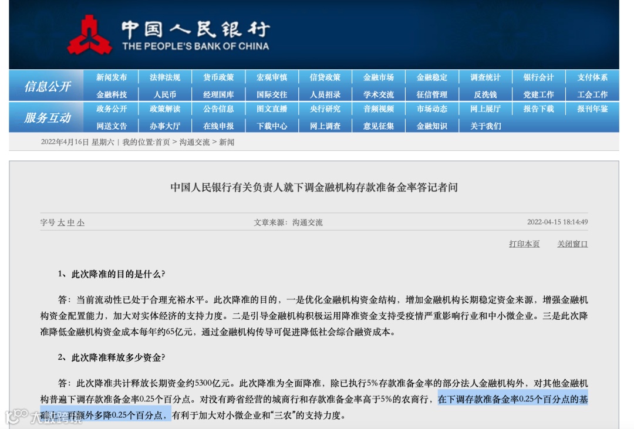Set font size to 中
The width and height of the screenshot is (634, 429).
coord(71,223)
